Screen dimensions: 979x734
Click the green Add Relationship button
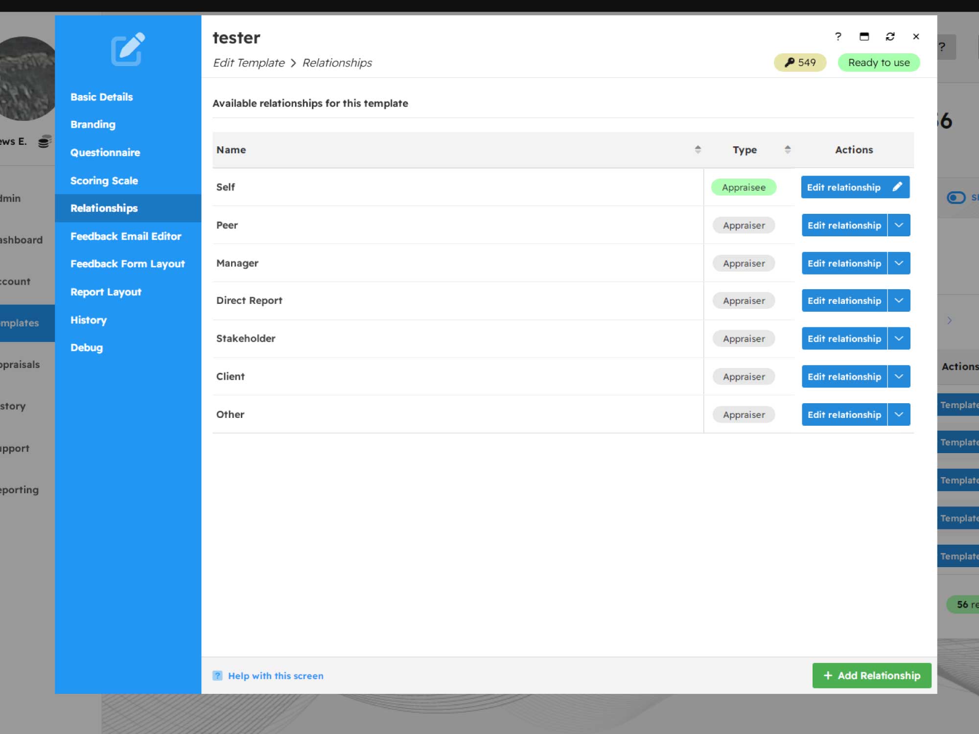click(871, 676)
